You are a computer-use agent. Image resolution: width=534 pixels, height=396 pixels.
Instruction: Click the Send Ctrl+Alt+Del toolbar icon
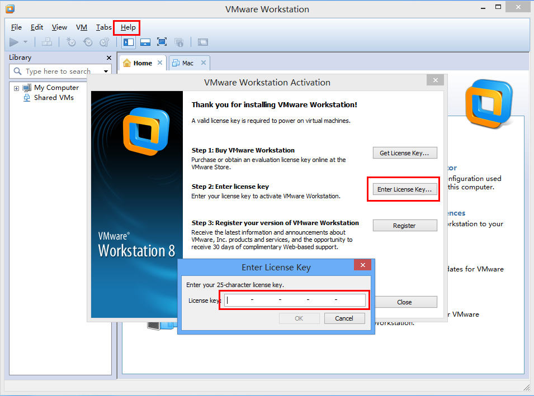point(46,42)
